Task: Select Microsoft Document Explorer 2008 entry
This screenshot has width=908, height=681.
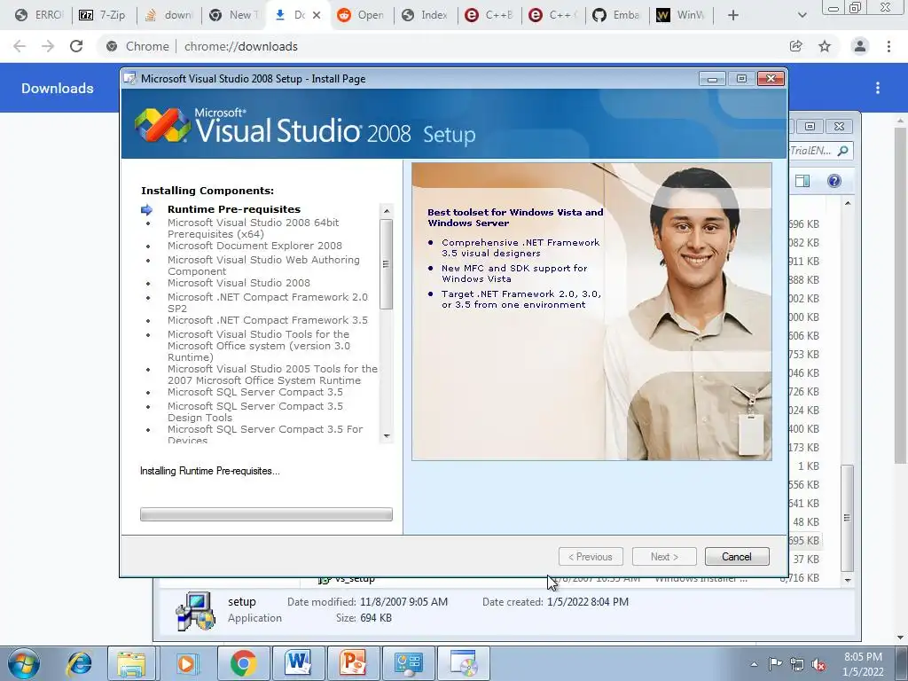Action: (254, 246)
